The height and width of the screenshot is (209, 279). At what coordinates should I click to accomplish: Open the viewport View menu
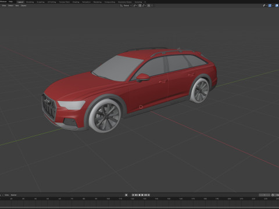(4, 6)
